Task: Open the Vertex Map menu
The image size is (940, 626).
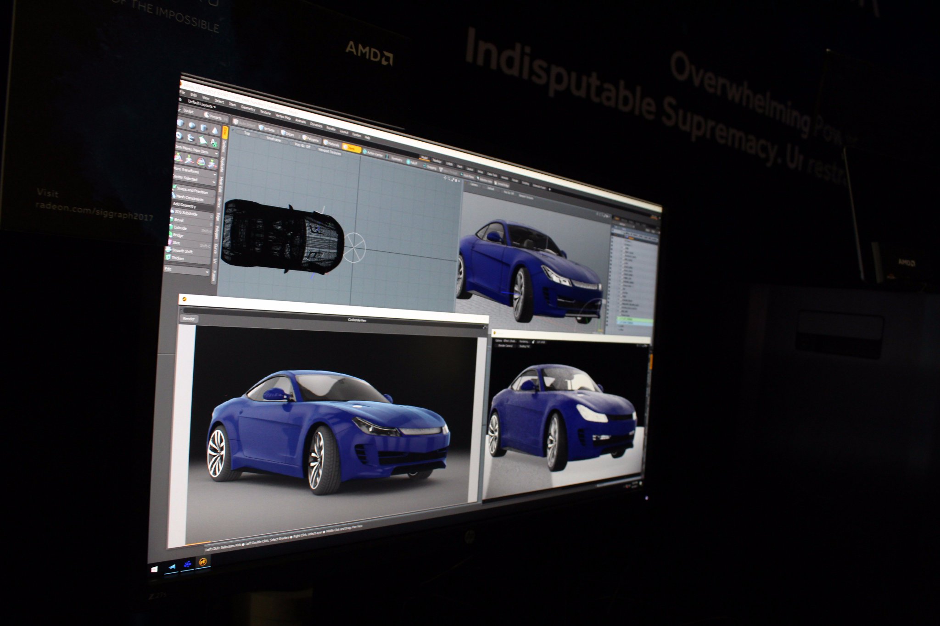Action: pyautogui.click(x=283, y=117)
